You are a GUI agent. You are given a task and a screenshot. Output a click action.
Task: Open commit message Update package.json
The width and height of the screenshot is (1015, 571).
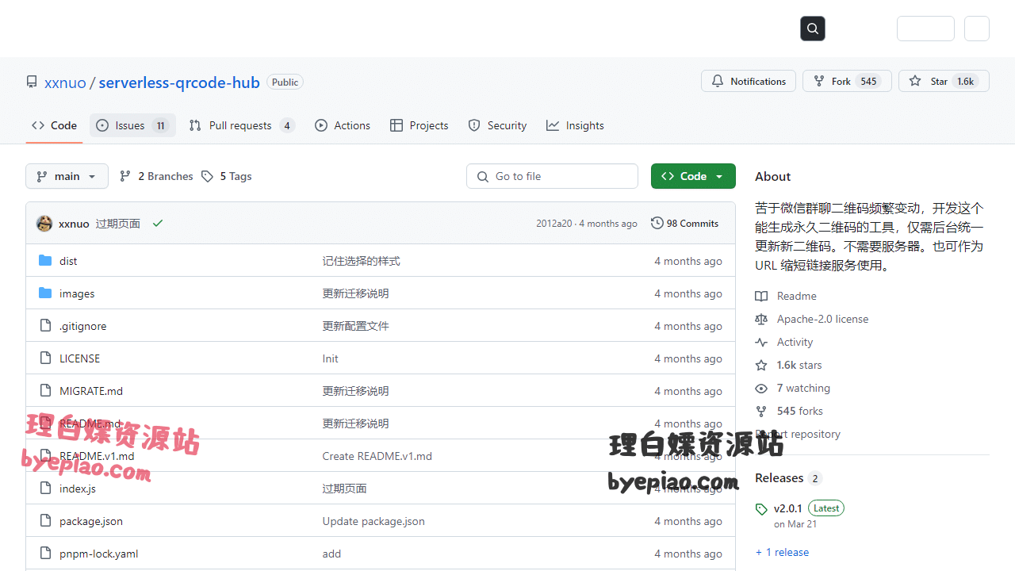click(x=373, y=521)
